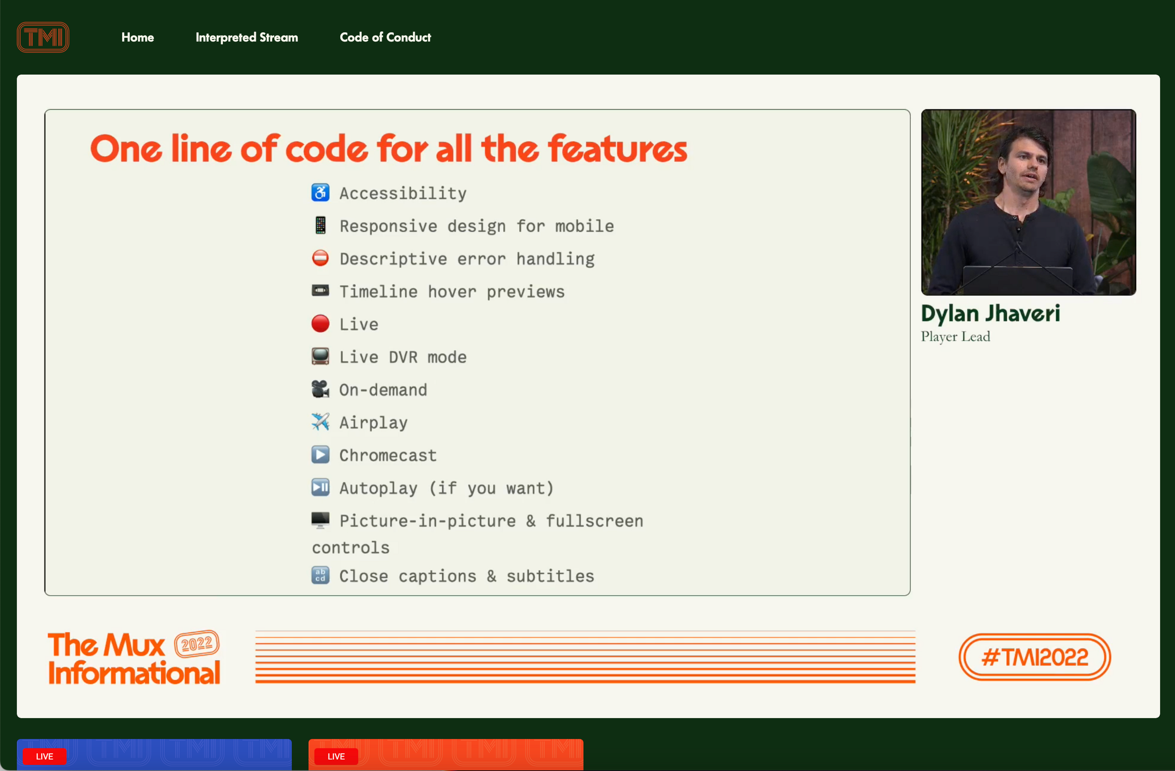Click the desktop monitor icon by Picture-in-picture

point(320,520)
